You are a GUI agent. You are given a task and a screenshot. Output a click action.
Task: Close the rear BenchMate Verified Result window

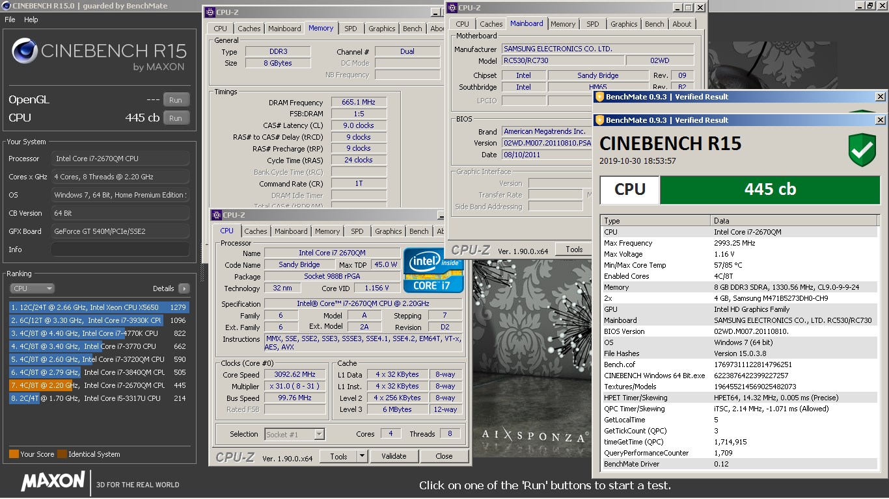pos(880,97)
